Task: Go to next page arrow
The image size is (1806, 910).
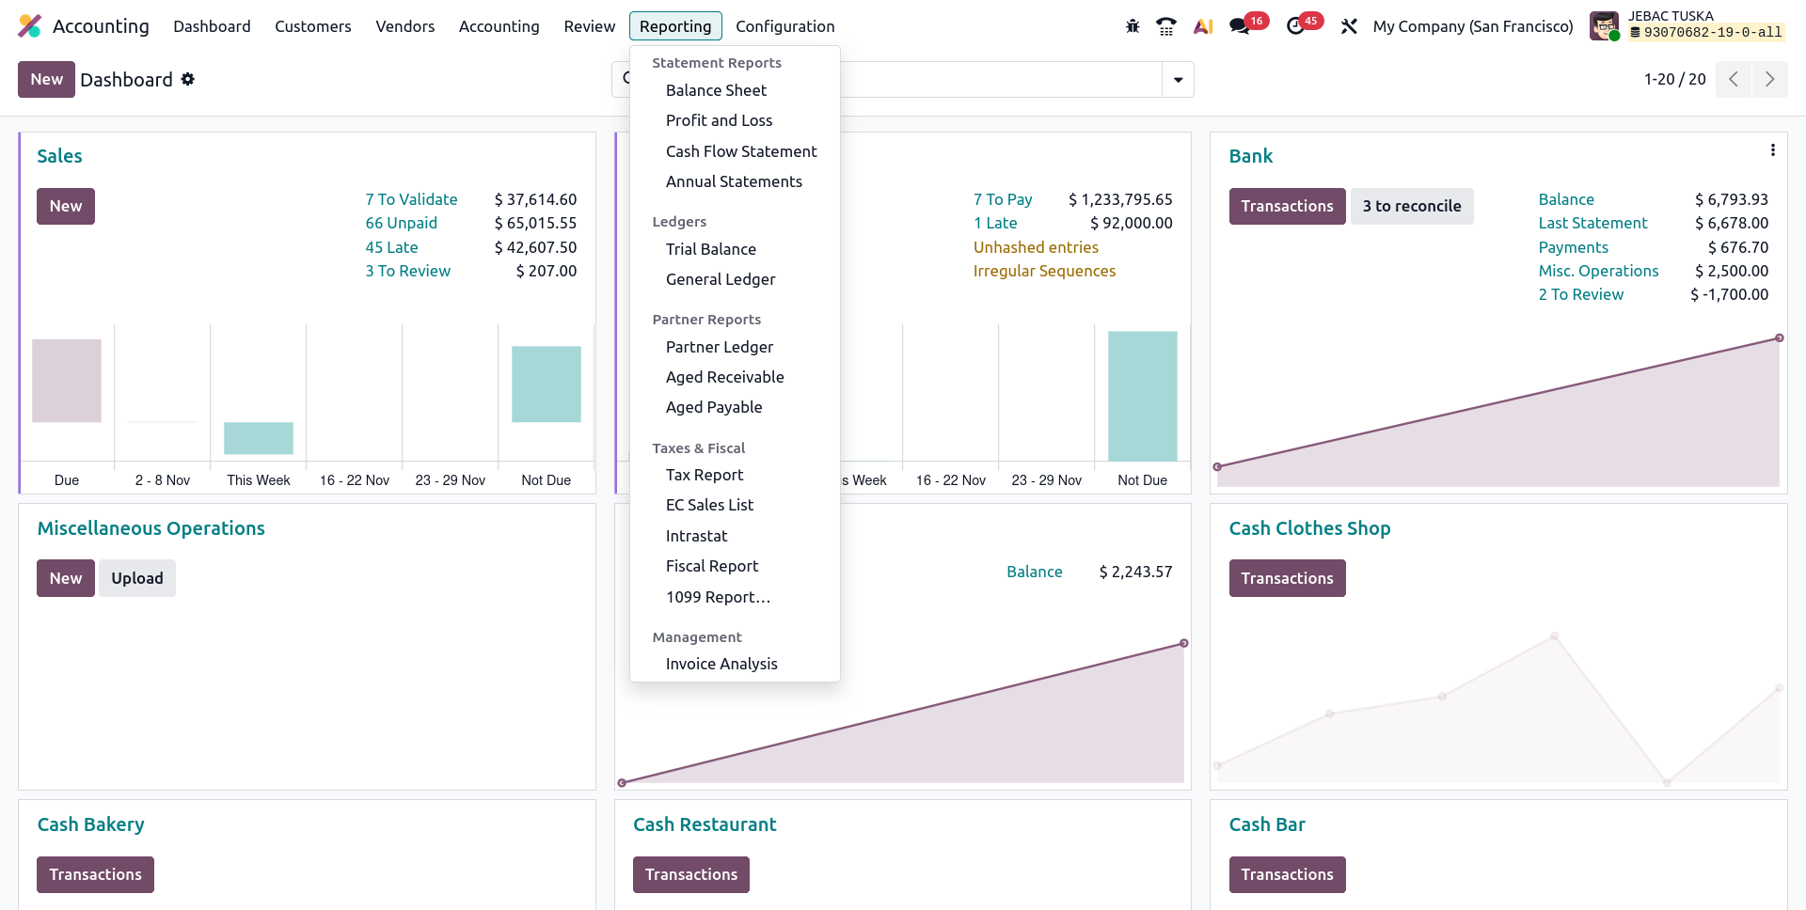Action: tap(1769, 80)
